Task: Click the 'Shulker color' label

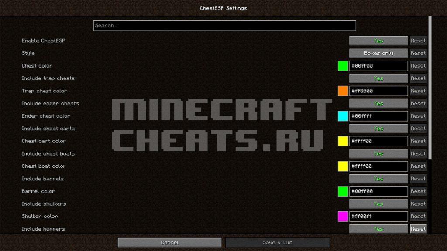Action: [40, 216]
